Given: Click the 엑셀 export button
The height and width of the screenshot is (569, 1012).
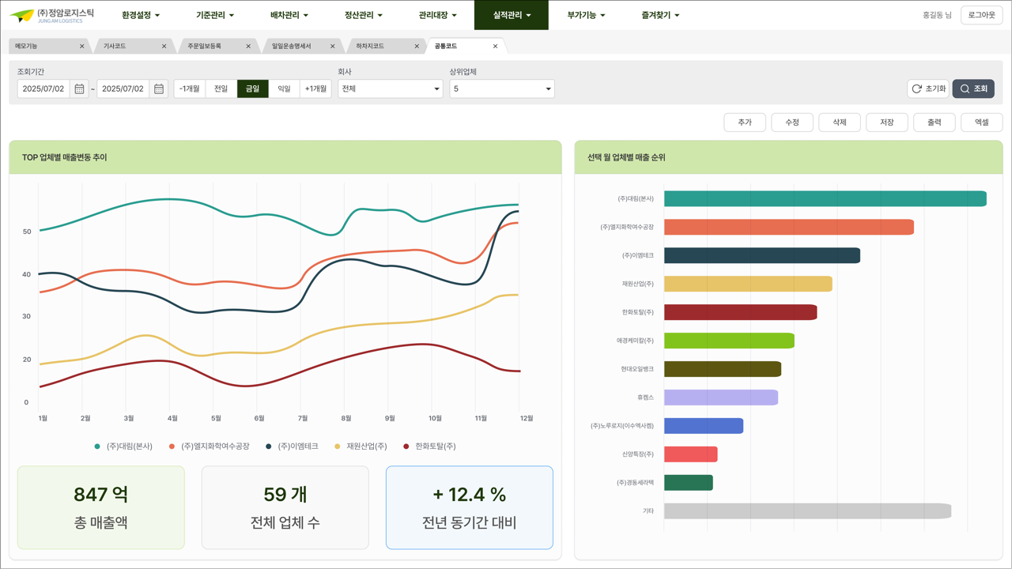Looking at the screenshot, I should 982,122.
